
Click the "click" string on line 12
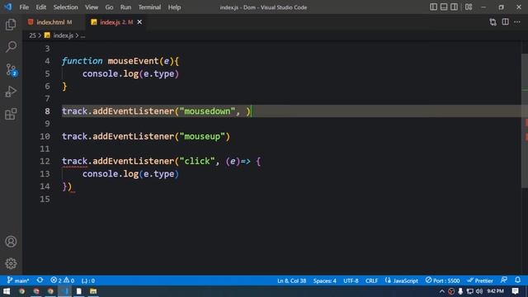coord(197,162)
